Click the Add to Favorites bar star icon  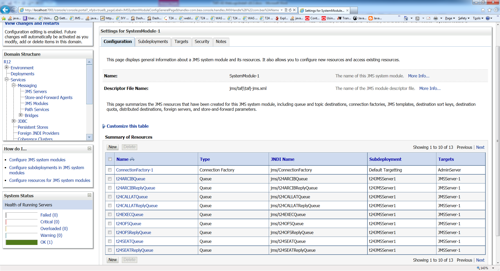click(4, 18)
